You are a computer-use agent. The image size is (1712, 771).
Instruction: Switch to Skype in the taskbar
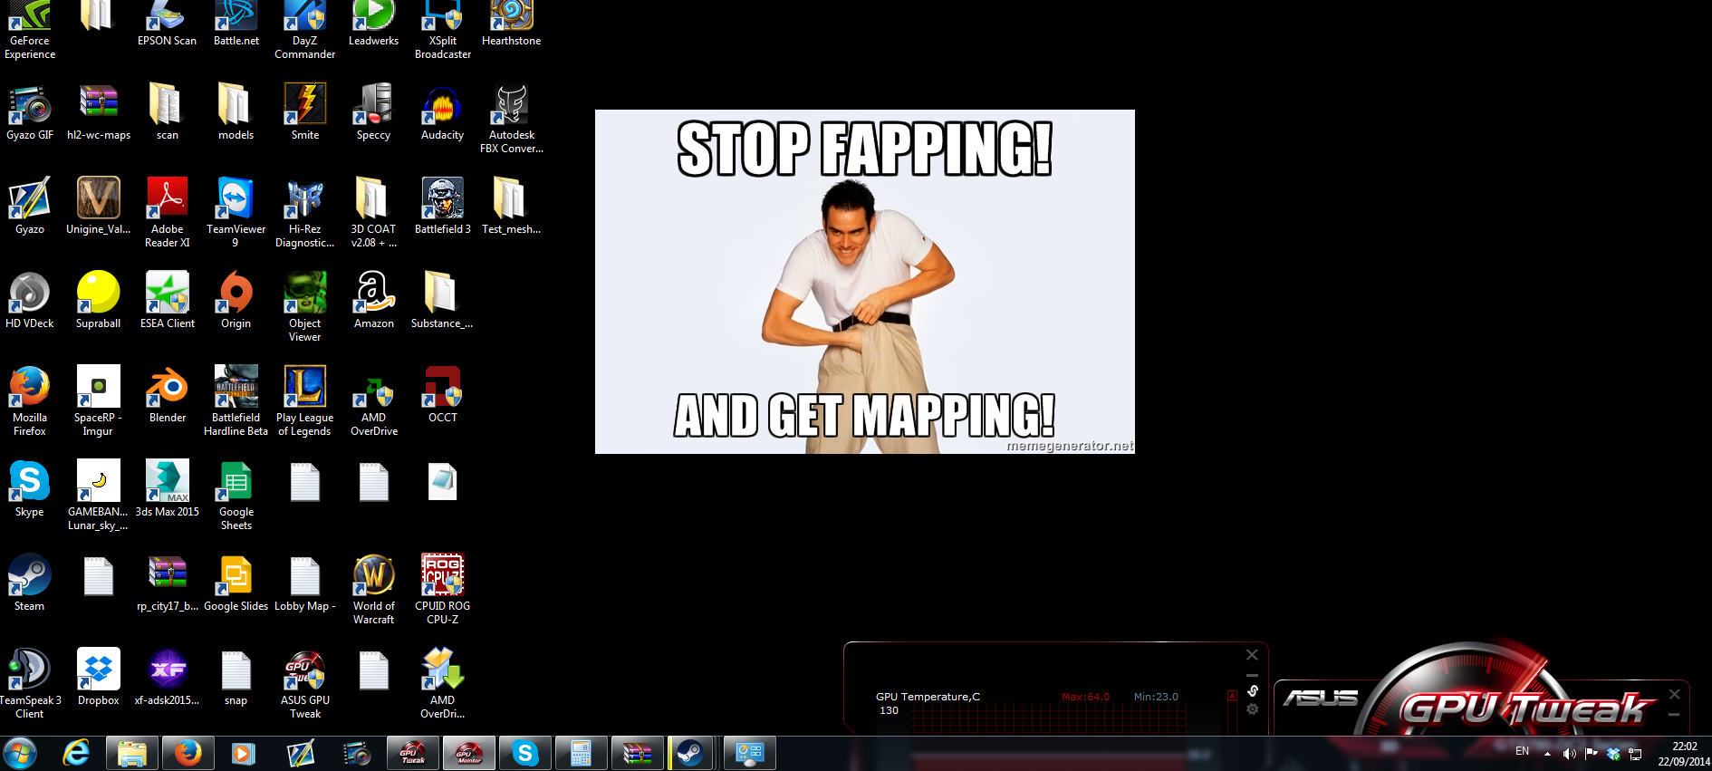coord(525,754)
